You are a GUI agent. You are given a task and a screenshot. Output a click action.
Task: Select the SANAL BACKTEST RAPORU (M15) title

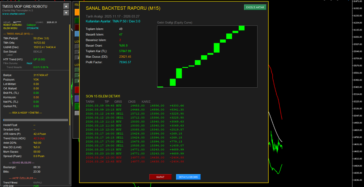point(123,8)
